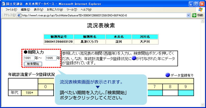Open the 編集(E) menu
The width and height of the screenshot is (206, 108).
coord(25,10)
